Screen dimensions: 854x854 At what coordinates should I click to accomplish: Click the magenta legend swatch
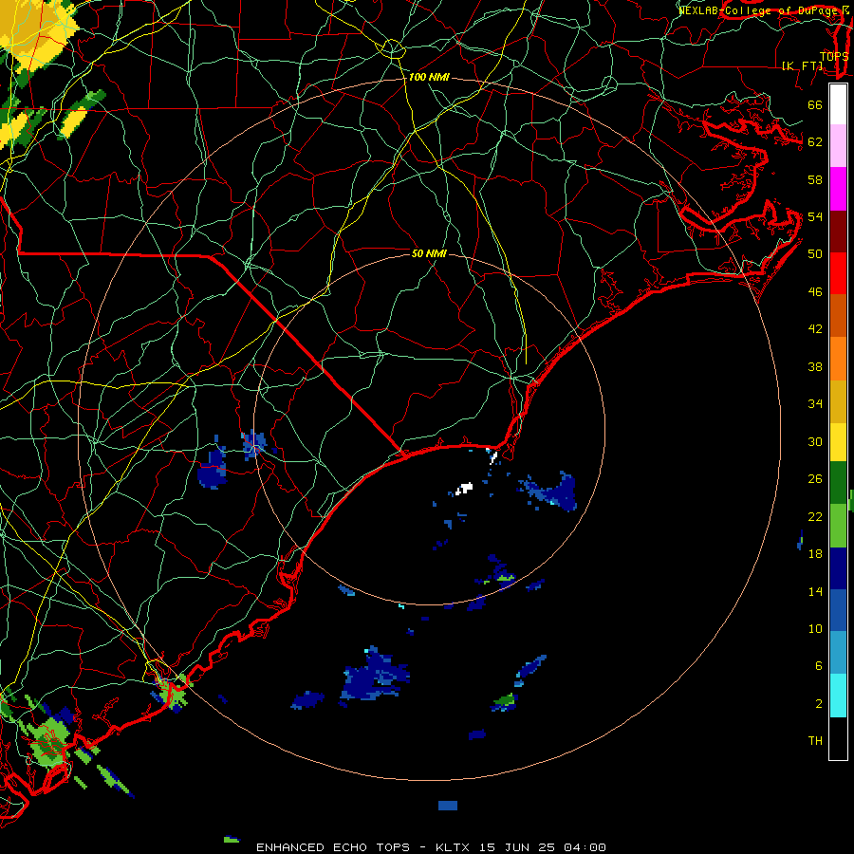coord(838,189)
